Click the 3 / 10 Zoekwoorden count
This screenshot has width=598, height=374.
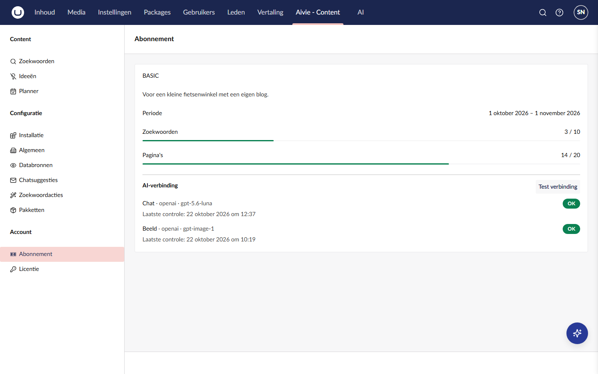click(572, 132)
